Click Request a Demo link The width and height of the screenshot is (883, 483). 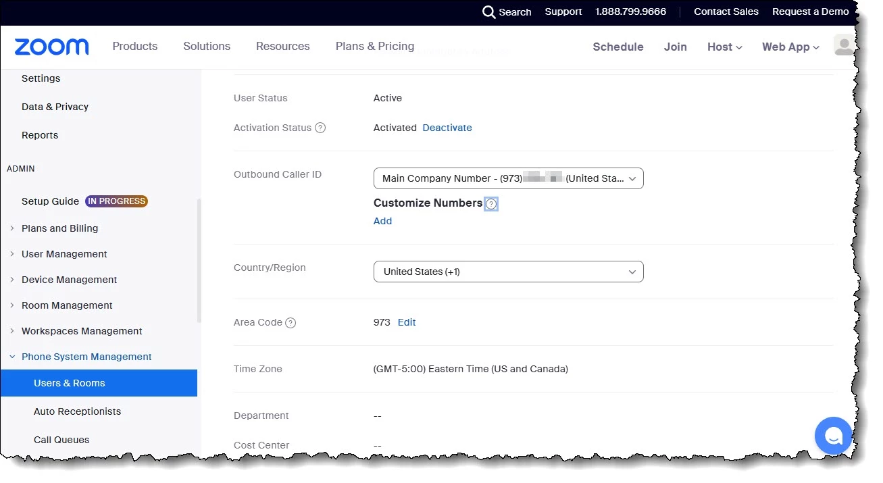811,11
